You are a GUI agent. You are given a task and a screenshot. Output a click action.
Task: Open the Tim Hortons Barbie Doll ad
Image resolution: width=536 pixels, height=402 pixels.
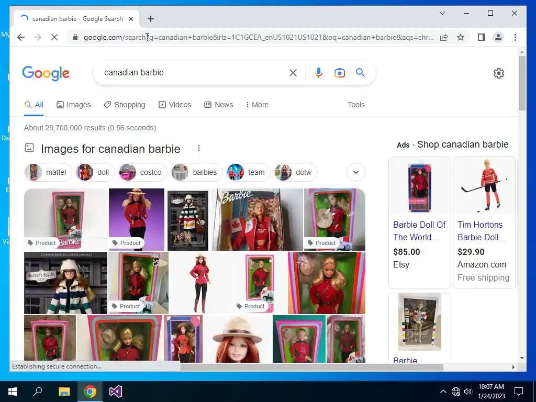click(x=482, y=231)
